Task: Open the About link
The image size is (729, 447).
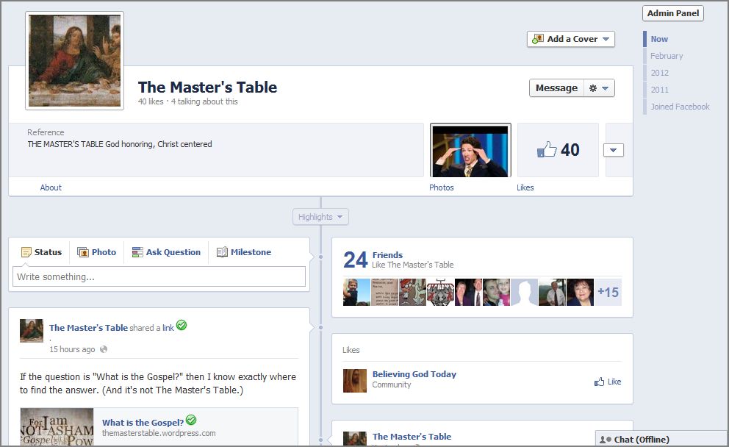Action: 51,187
